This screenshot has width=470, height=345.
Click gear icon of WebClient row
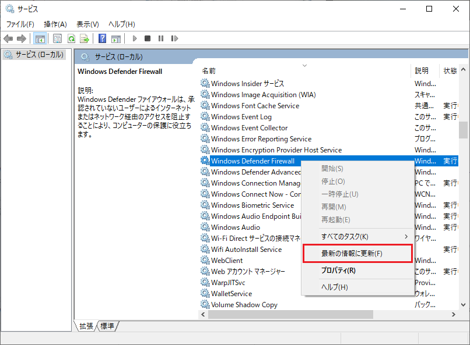tap(205, 261)
